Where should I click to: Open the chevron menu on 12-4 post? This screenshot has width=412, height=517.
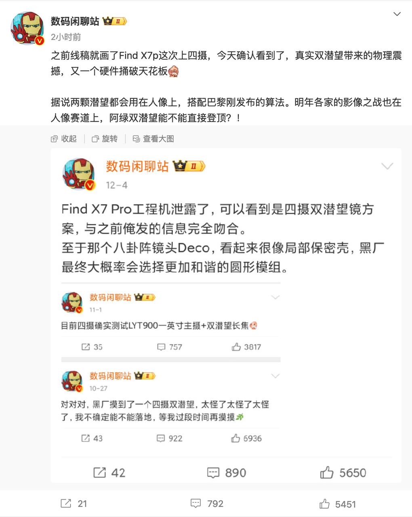click(x=387, y=166)
